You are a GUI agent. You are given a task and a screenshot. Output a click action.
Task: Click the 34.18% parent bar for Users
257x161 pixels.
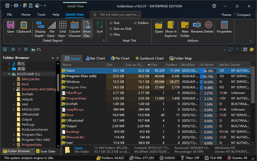tap(208, 71)
